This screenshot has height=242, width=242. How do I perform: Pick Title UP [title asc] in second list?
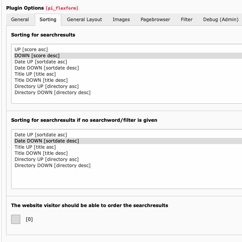pos(35,147)
